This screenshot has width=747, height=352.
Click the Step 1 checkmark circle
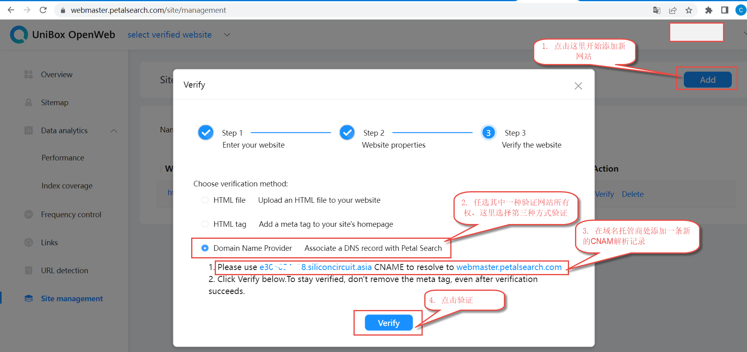206,132
